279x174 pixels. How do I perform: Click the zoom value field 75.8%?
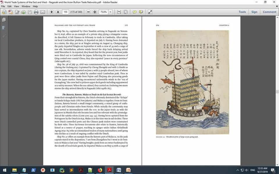coord(103,12)
